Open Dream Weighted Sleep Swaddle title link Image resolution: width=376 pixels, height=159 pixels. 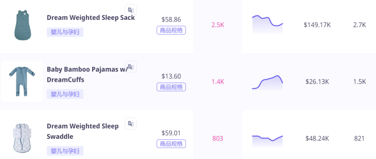[83, 131]
